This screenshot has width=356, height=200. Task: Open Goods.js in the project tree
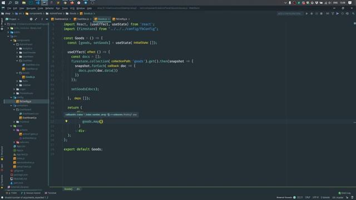coord(28,77)
